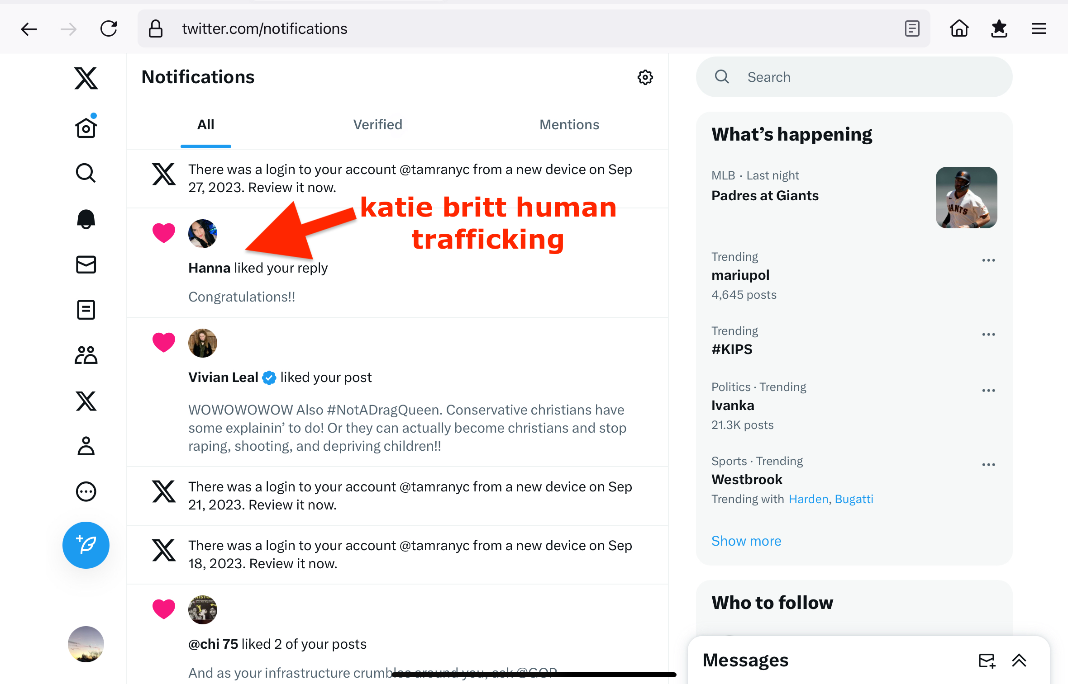1068x684 pixels.
Task: Switch to the Verified tab
Action: (x=377, y=125)
